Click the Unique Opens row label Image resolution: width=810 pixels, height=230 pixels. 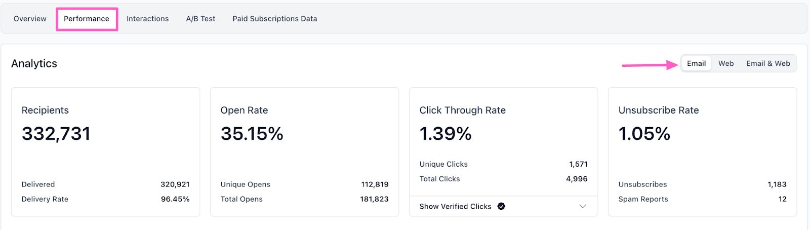click(x=246, y=184)
